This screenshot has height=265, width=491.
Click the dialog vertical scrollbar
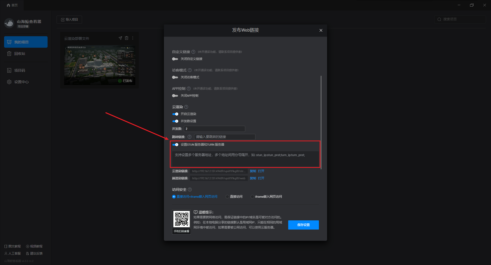click(x=321, y=122)
